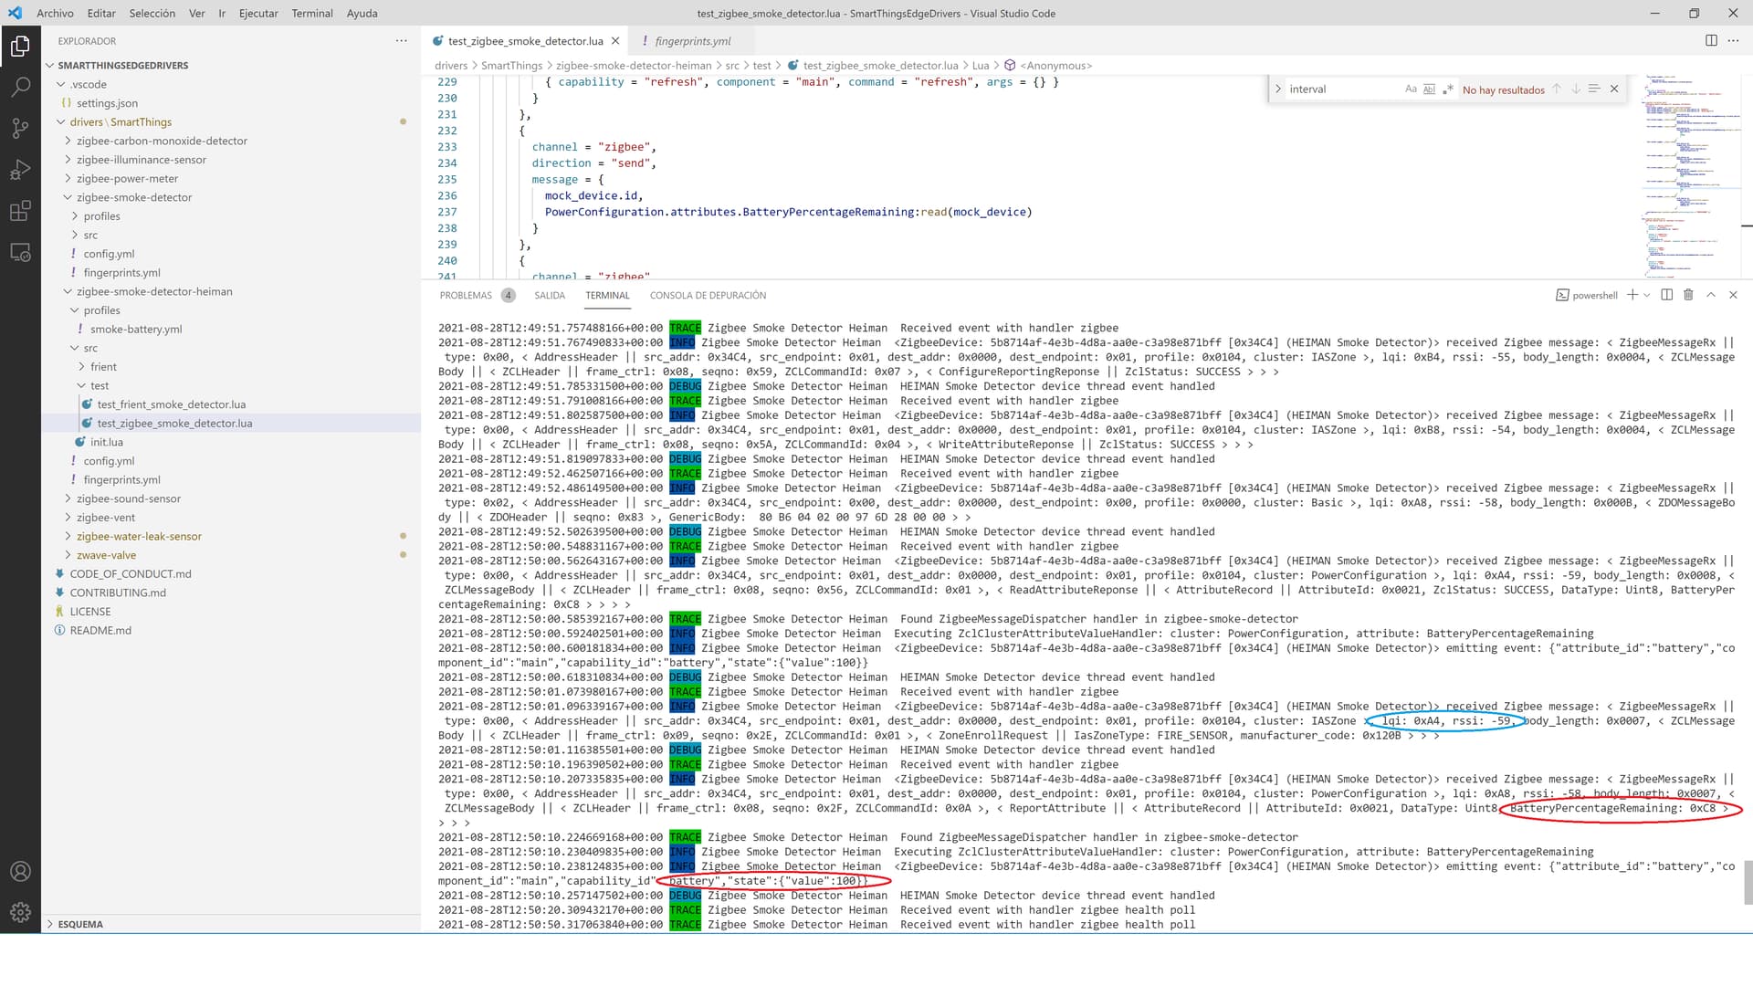The width and height of the screenshot is (1753, 986).
Task: Open settings.json file
Action: tap(107, 103)
